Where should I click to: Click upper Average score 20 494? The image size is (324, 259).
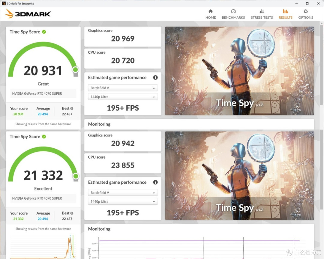pos(43,114)
